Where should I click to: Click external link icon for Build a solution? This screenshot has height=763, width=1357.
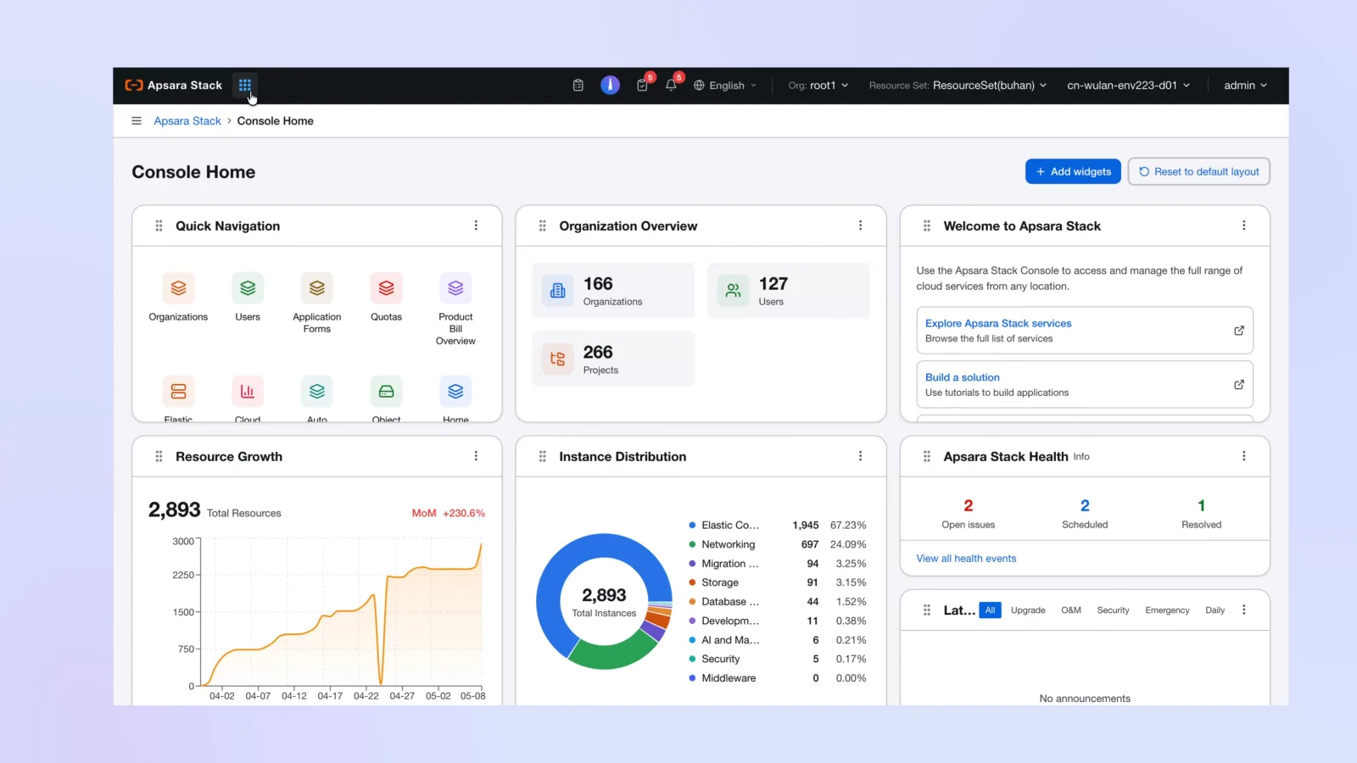pos(1239,385)
